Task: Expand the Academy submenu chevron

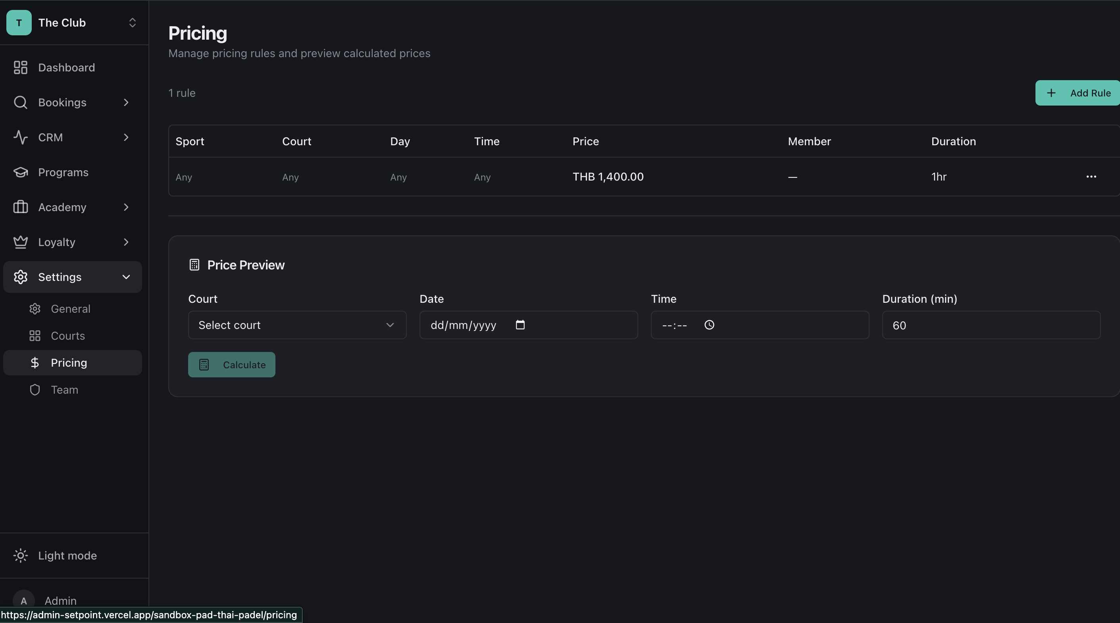Action: [126, 207]
